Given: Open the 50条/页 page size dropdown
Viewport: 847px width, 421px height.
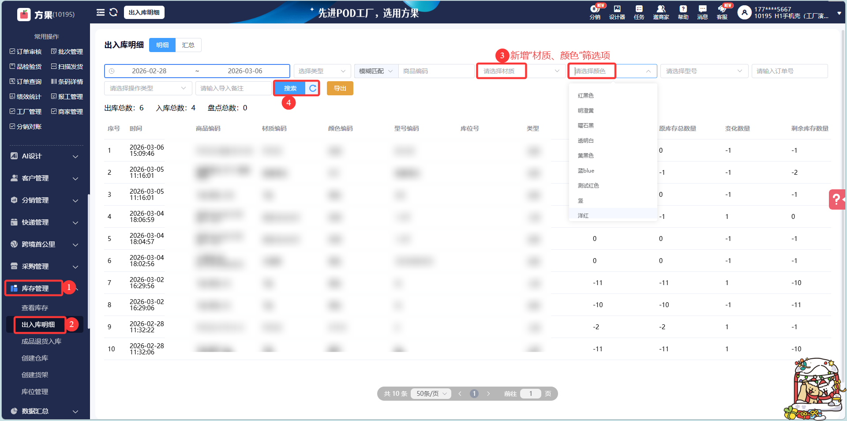Looking at the screenshot, I should pyautogui.click(x=431, y=394).
